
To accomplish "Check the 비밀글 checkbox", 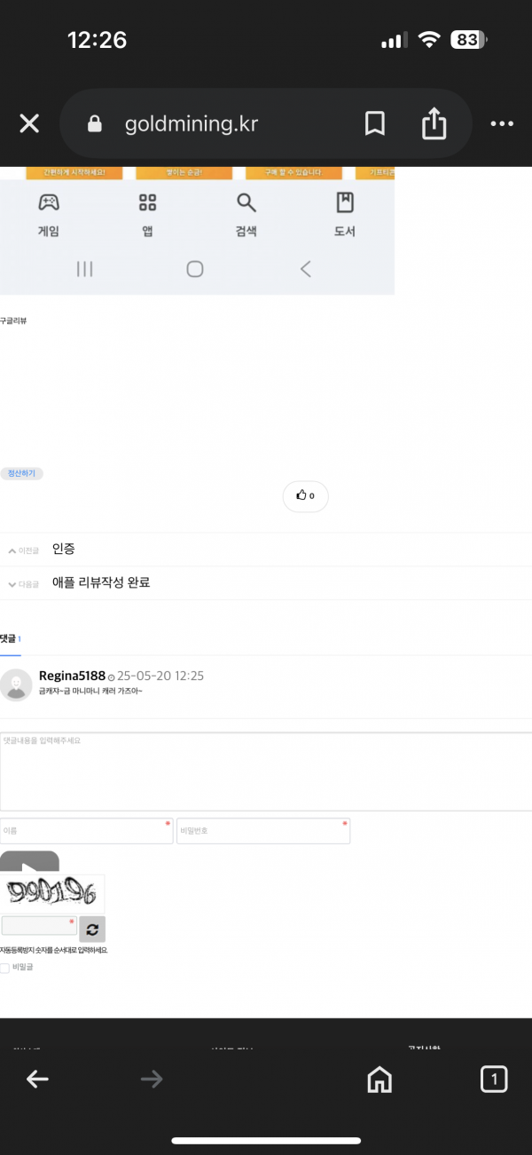I will pos(5,968).
